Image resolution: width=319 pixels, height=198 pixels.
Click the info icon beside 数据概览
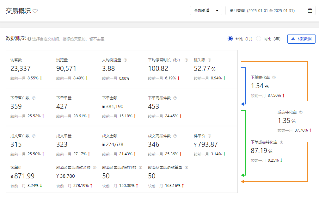pyautogui.click(x=29, y=39)
